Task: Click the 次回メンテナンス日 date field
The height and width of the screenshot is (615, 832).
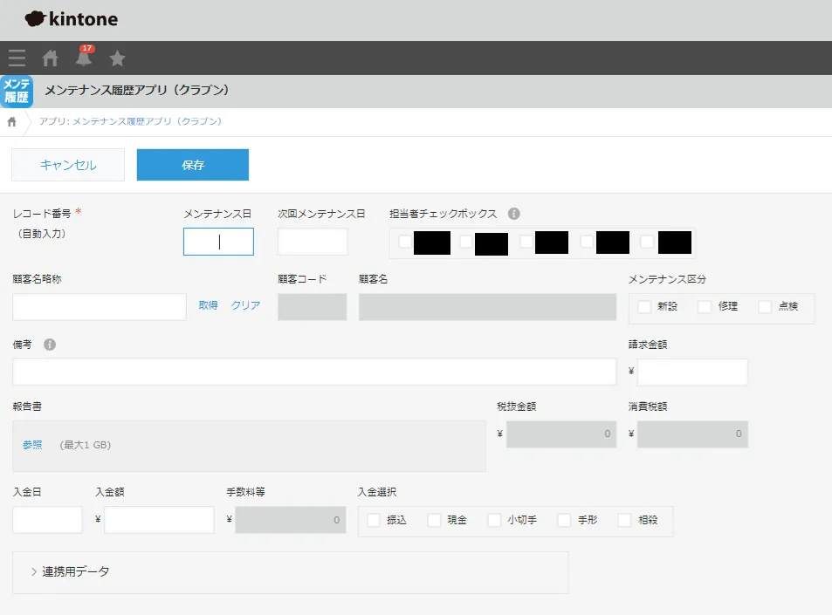Action: (313, 242)
